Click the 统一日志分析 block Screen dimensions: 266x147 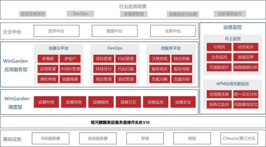point(246,94)
